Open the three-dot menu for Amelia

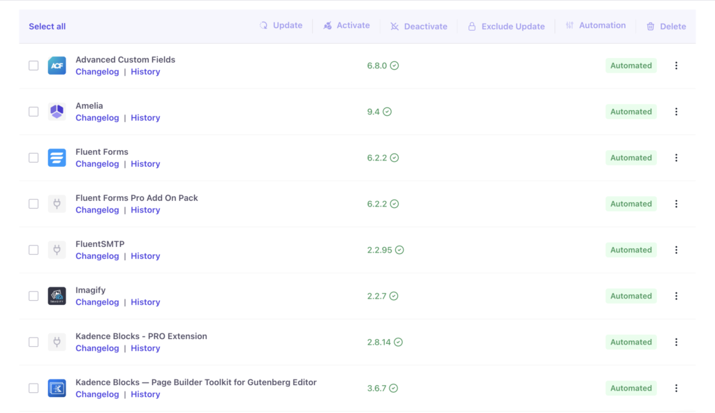[676, 112]
